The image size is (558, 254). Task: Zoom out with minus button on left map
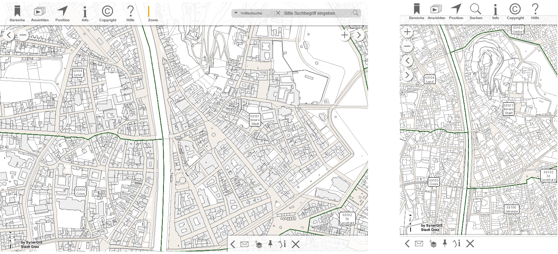[x=23, y=35]
